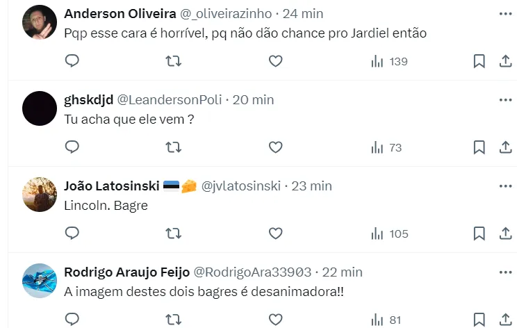This screenshot has width=517, height=328.
Task: Reply to ghskdjd's tweet
Action: pos(72,147)
